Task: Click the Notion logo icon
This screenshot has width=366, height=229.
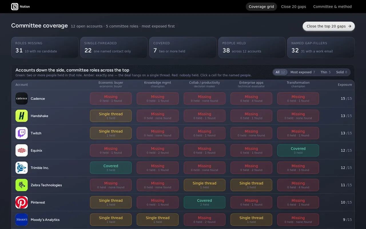Action: tap(15, 7)
